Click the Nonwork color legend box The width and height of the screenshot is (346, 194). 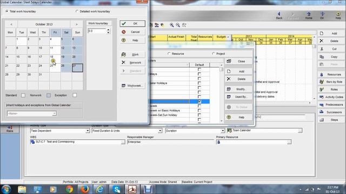49,95
